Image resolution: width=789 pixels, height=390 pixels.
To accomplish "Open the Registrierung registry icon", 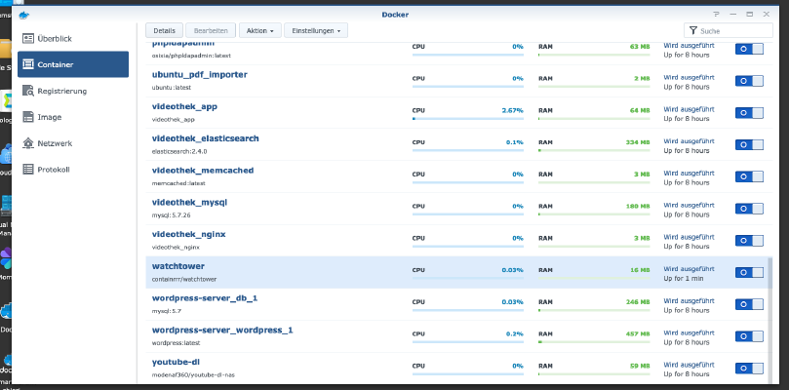I will tap(28, 91).
